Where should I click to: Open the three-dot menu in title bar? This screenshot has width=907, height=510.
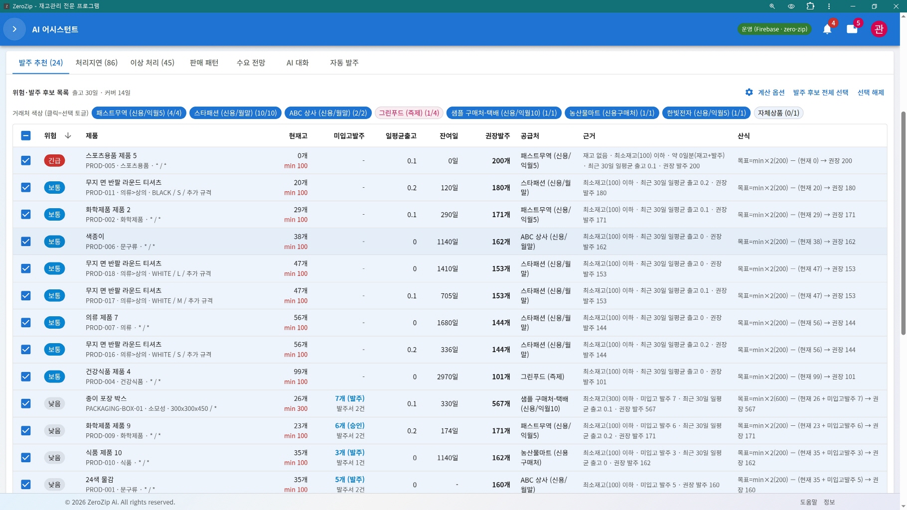829,6
